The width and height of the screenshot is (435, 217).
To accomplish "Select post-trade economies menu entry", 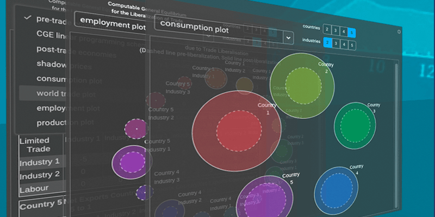I will pos(76,51).
